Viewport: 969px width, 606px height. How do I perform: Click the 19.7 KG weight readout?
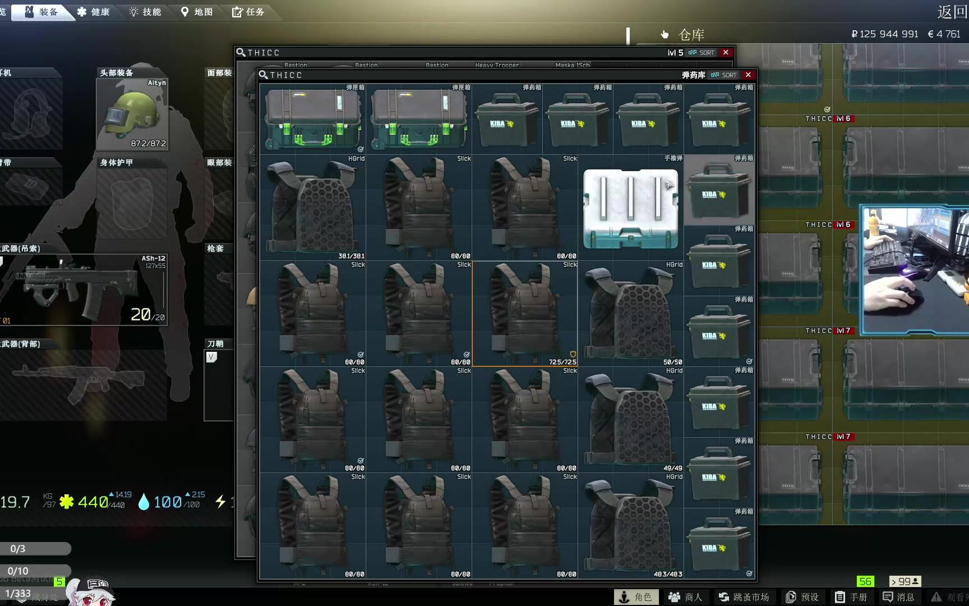pos(27,501)
